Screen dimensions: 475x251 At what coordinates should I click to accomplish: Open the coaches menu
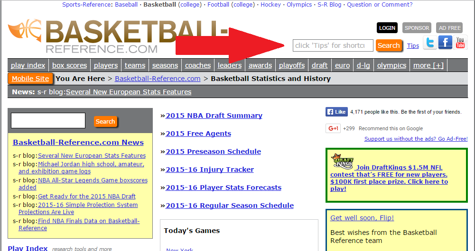coord(198,65)
